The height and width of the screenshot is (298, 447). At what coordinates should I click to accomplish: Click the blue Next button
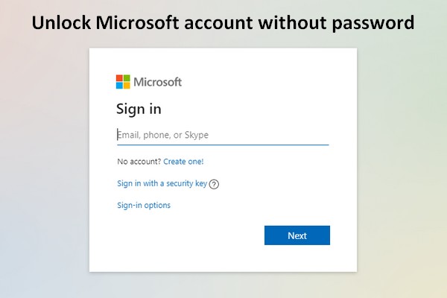point(297,235)
